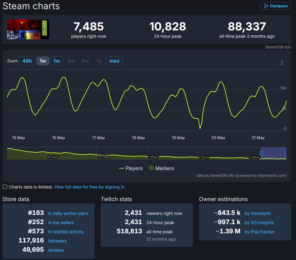
Task: Toggle the Markers series in legend
Action: 162,168
